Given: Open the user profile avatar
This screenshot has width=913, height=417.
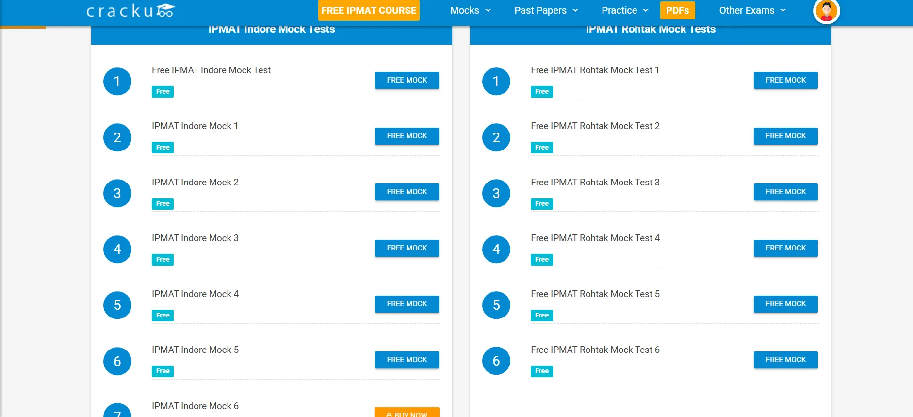Looking at the screenshot, I should (826, 11).
